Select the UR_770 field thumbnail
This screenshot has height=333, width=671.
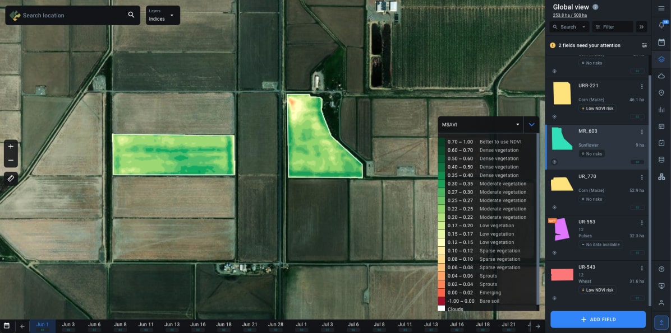tap(562, 184)
